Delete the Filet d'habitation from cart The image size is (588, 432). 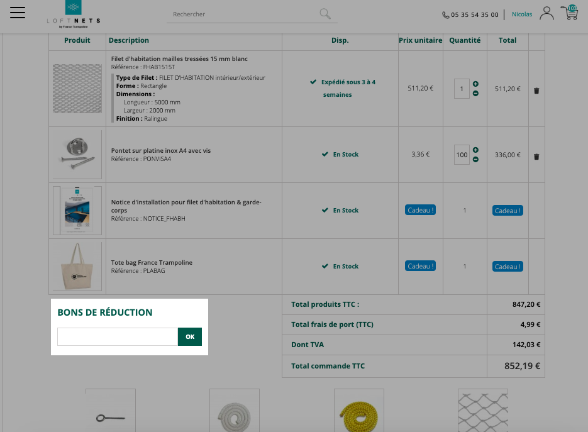coord(536,91)
